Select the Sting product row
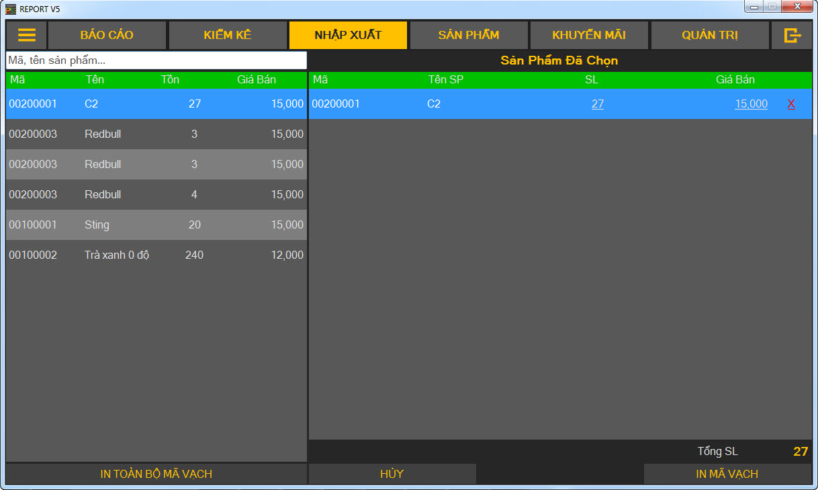Image resolution: width=818 pixels, height=490 pixels. click(156, 224)
